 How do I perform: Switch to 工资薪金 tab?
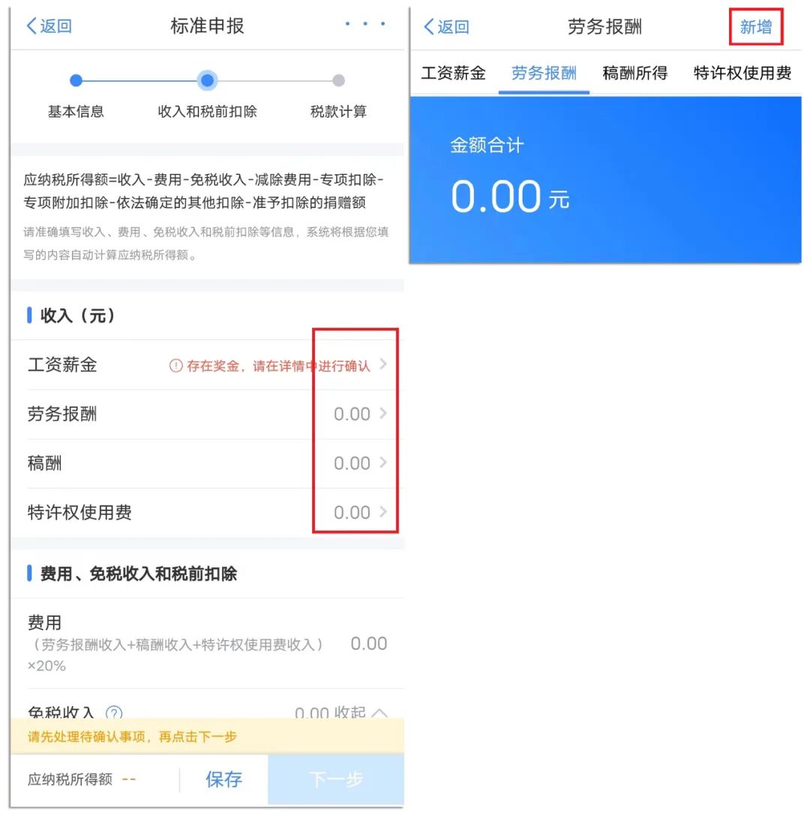[x=453, y=74]
